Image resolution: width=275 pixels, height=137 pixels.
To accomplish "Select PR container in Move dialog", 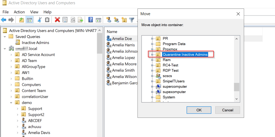I will tap(165, 39).
